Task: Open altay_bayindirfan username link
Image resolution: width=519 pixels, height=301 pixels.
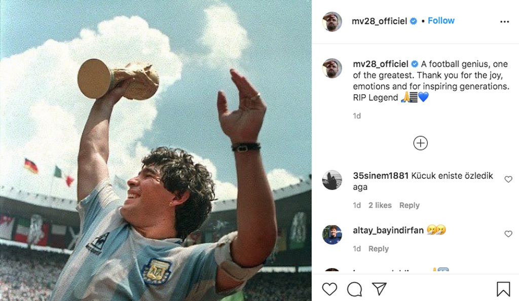Action: point(388,231)
